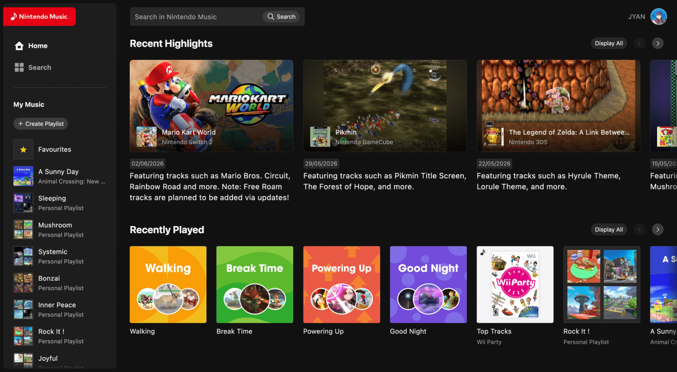Screen dimensions: 677x372
Task: Open the JYAN profile avatar
Action: [658, 17]
